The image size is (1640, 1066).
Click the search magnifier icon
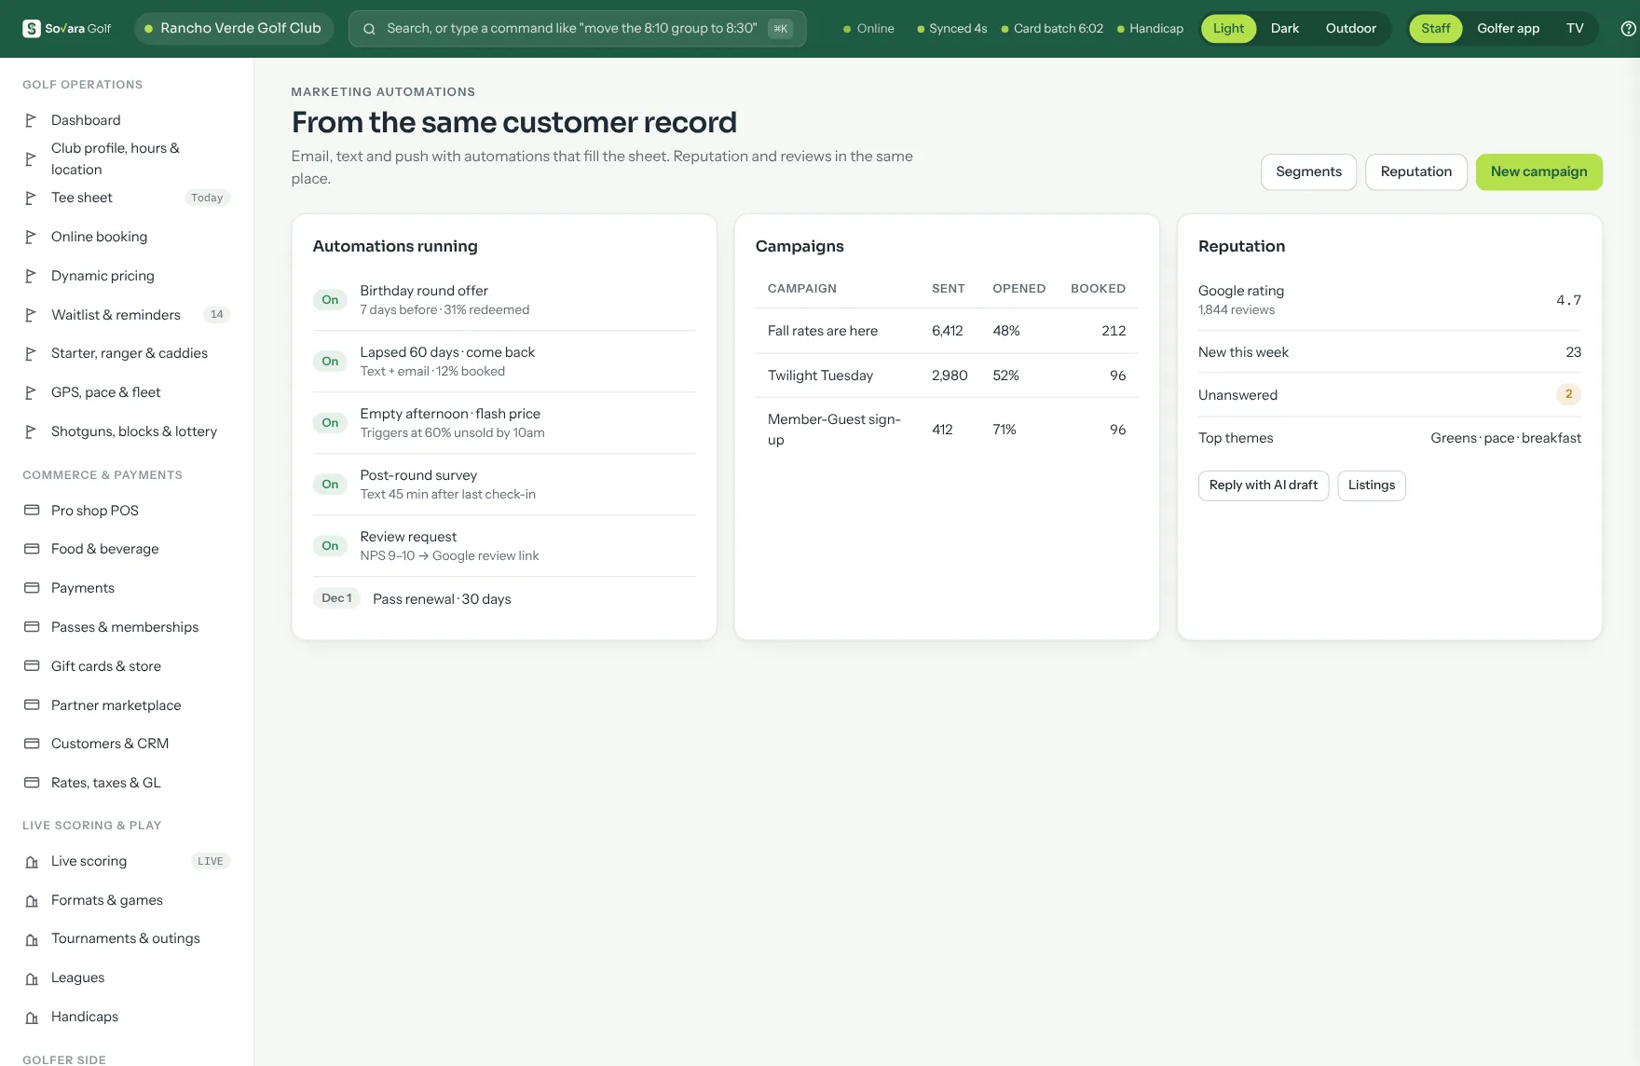[369, 29]
